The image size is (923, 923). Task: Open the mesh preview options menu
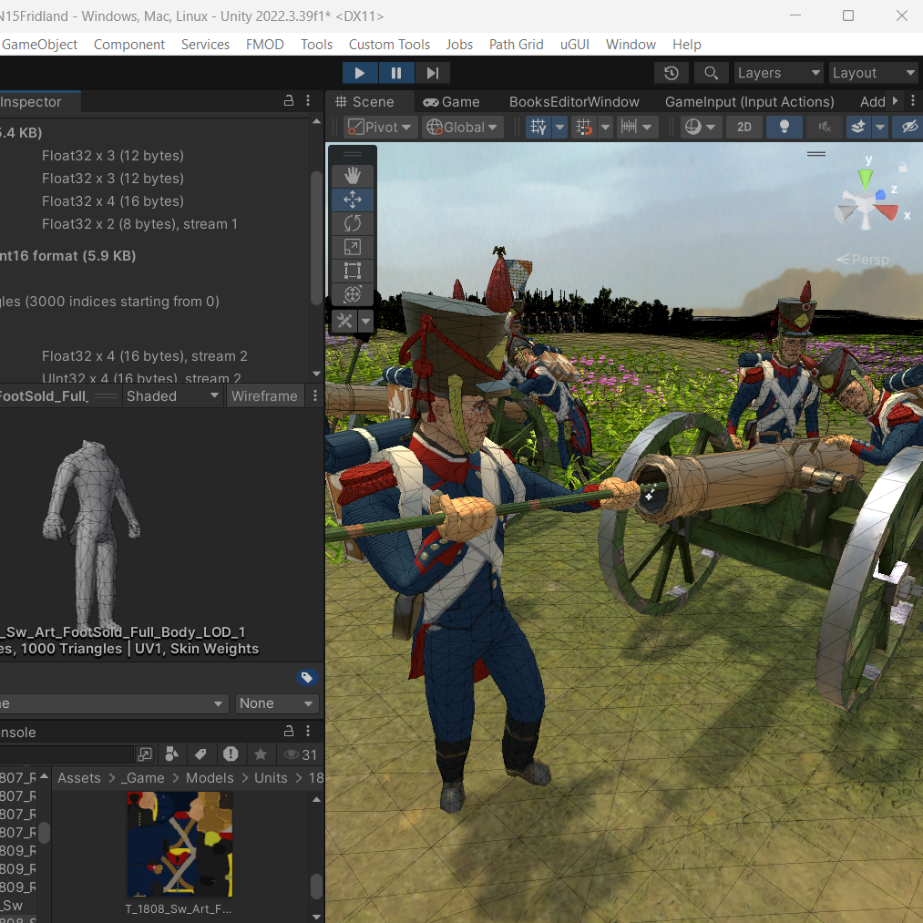click(x=315, y=396)
